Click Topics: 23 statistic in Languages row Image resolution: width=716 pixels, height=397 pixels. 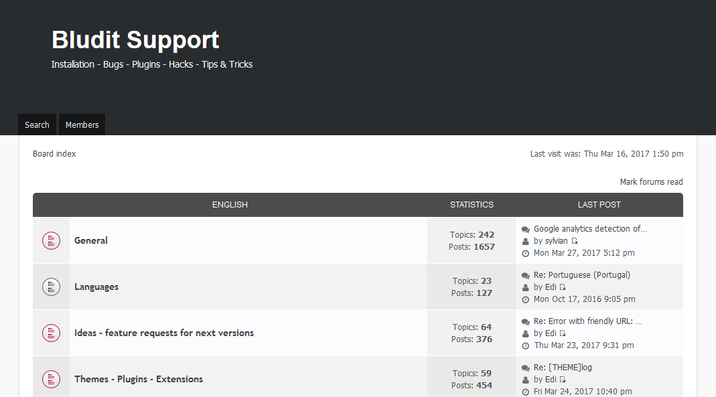(472, 281)
